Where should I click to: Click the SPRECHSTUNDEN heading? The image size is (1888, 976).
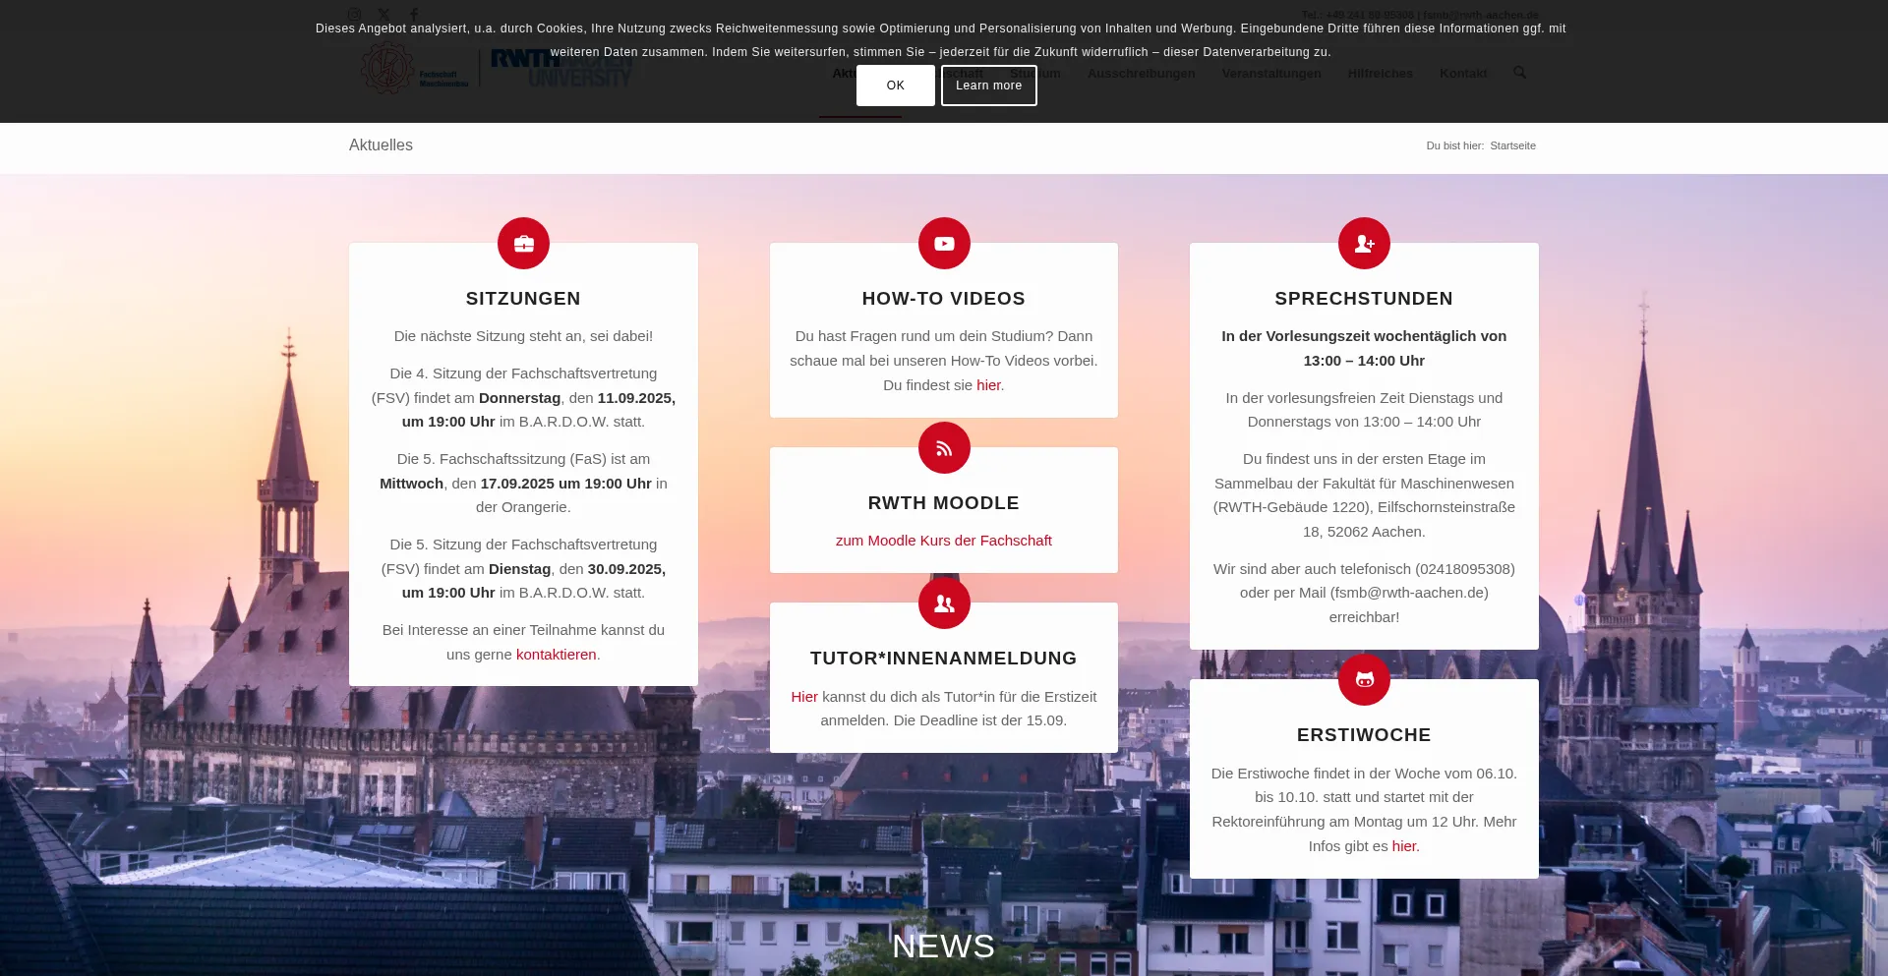1364,299
